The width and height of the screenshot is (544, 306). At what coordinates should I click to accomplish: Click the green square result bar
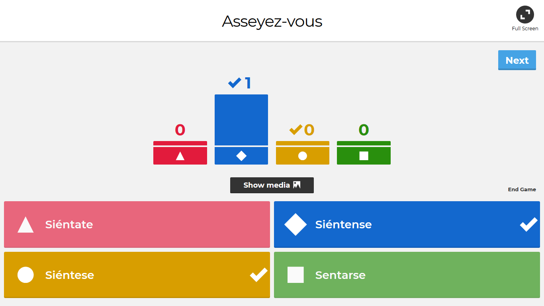click(364, 153)
